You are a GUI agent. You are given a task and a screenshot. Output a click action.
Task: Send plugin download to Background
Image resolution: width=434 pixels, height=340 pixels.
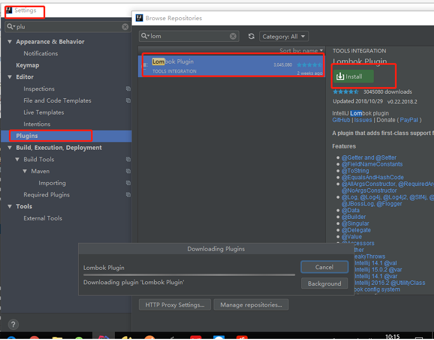click(325, 284)
